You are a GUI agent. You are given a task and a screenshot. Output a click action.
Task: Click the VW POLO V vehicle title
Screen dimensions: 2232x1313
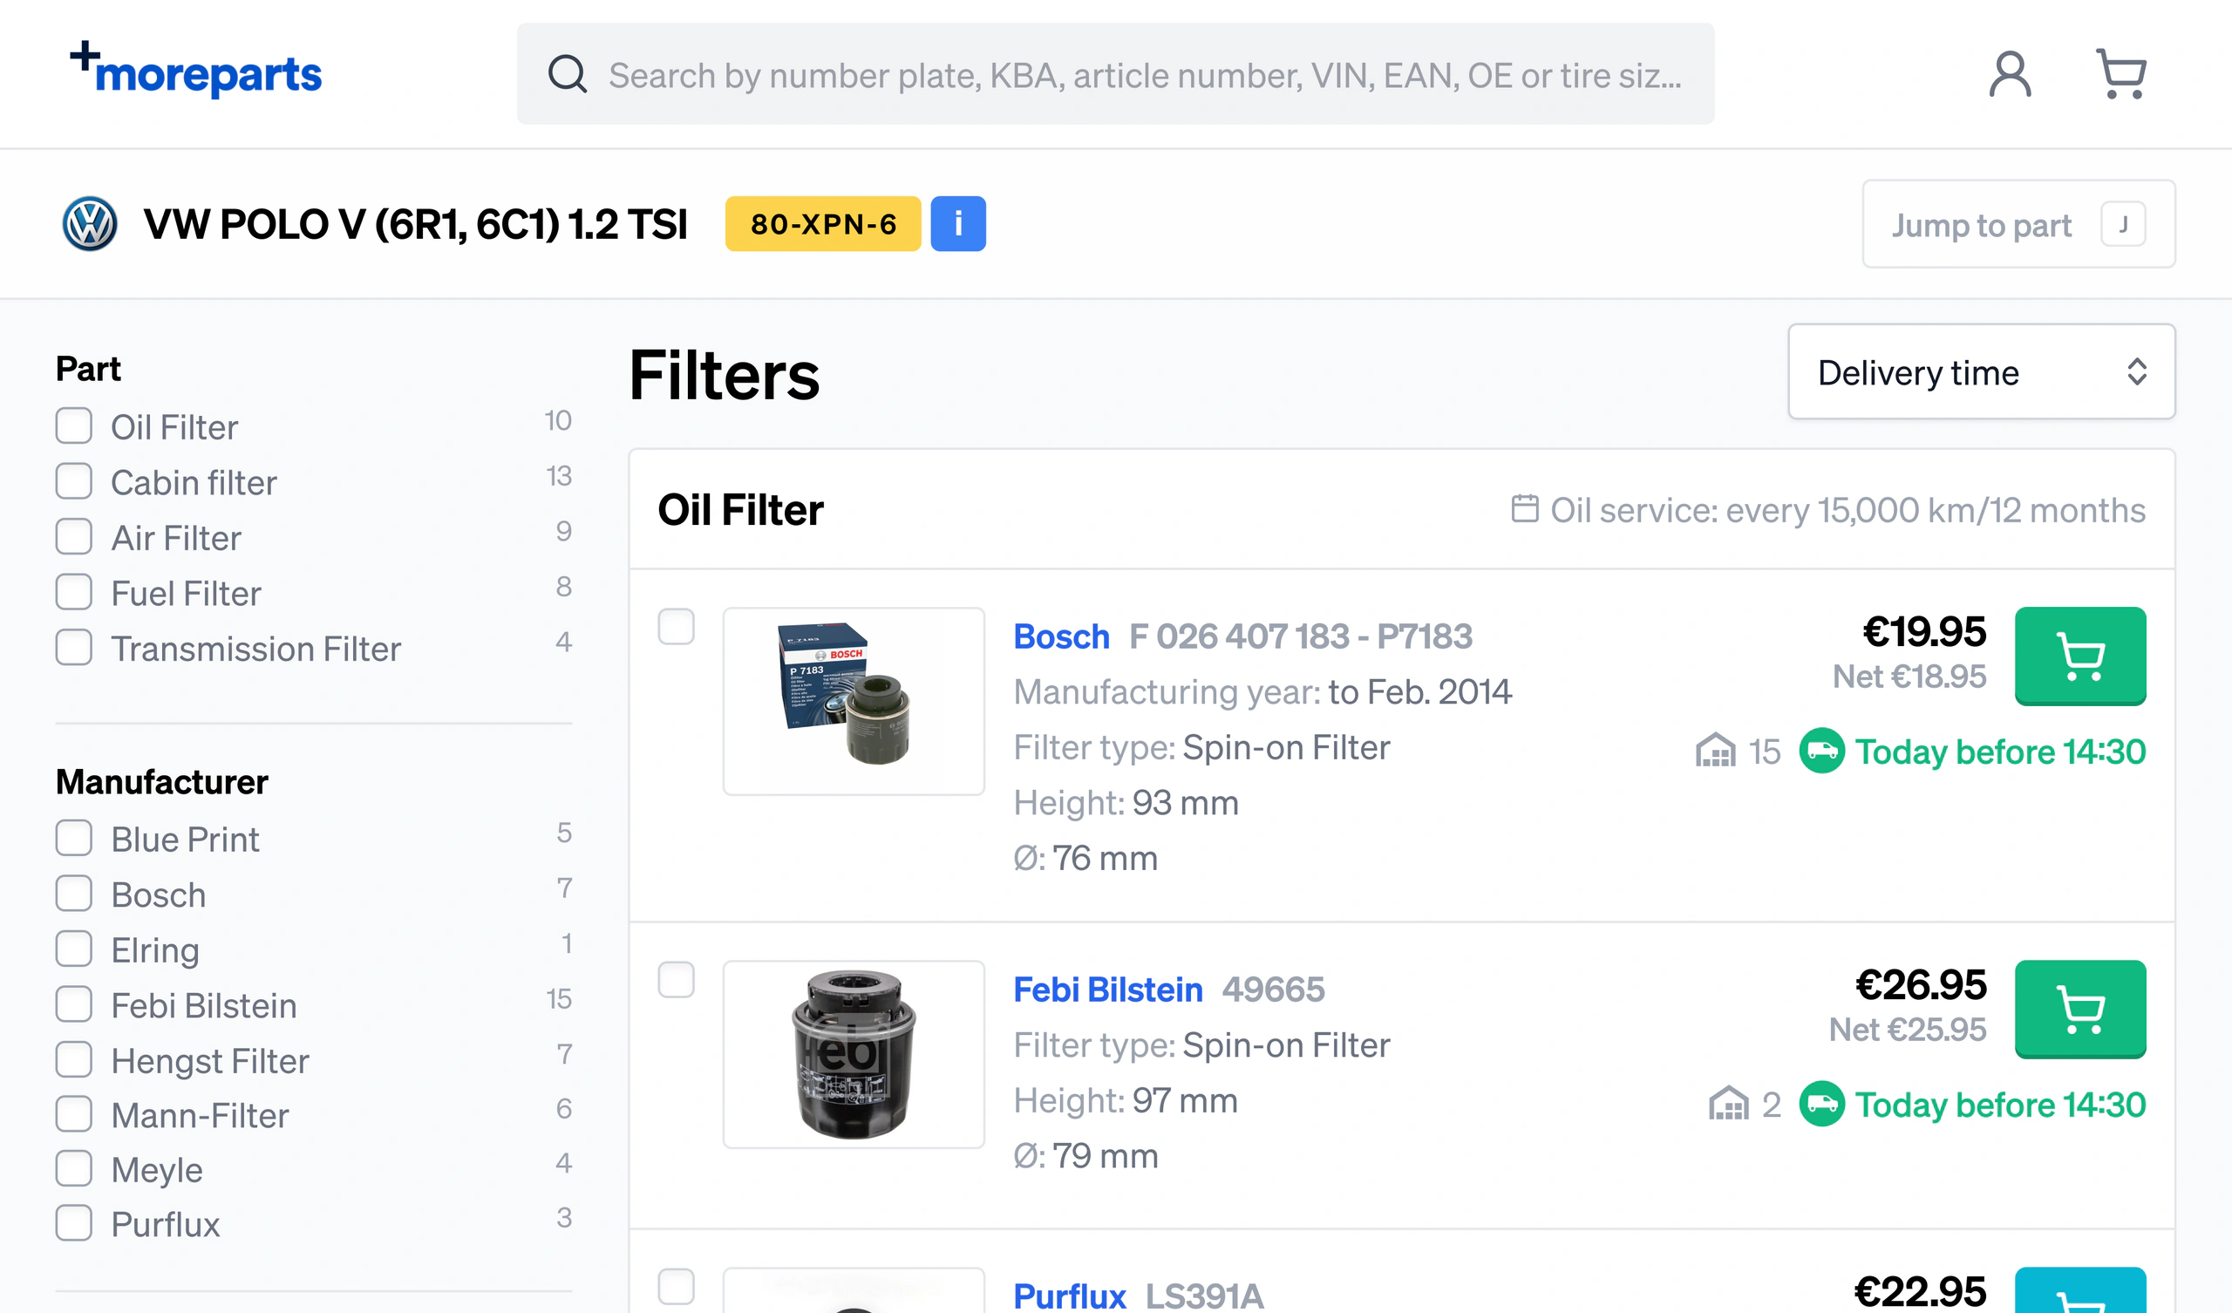[415, 224]
